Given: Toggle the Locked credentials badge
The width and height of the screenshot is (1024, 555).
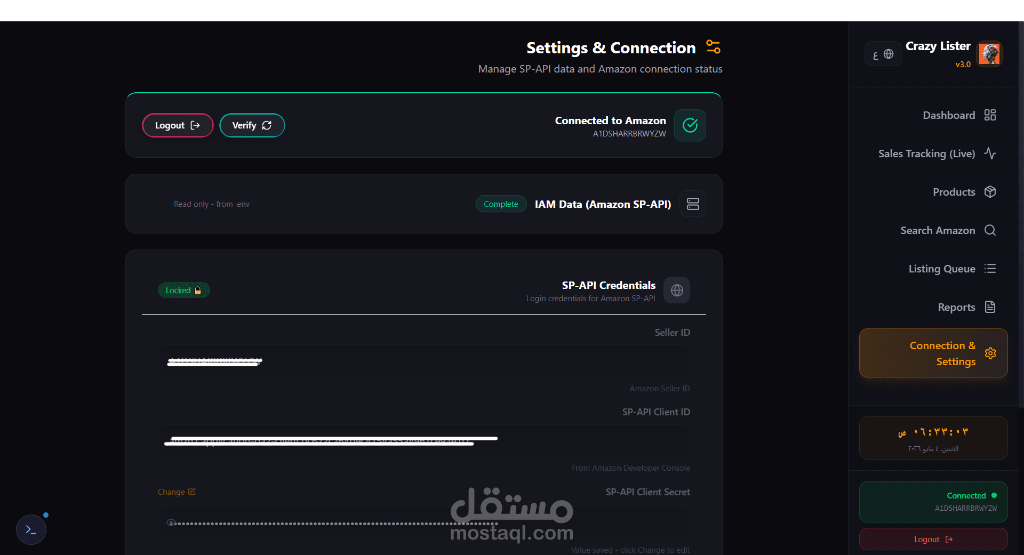Looking at the screenshot, I should [x=183, y=291].
